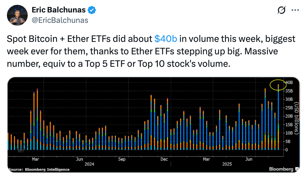This screenshot has height=180, width=307.
Task: Click the Sep label on the time axis
Action: pos(121,159)
